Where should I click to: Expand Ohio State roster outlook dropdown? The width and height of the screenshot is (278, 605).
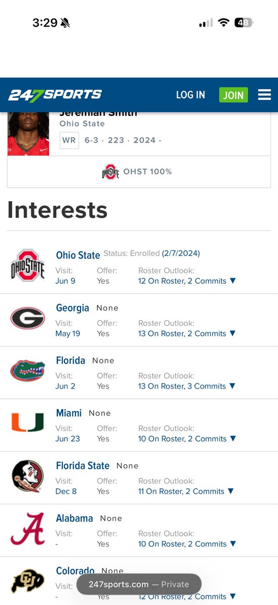[187, 281]
